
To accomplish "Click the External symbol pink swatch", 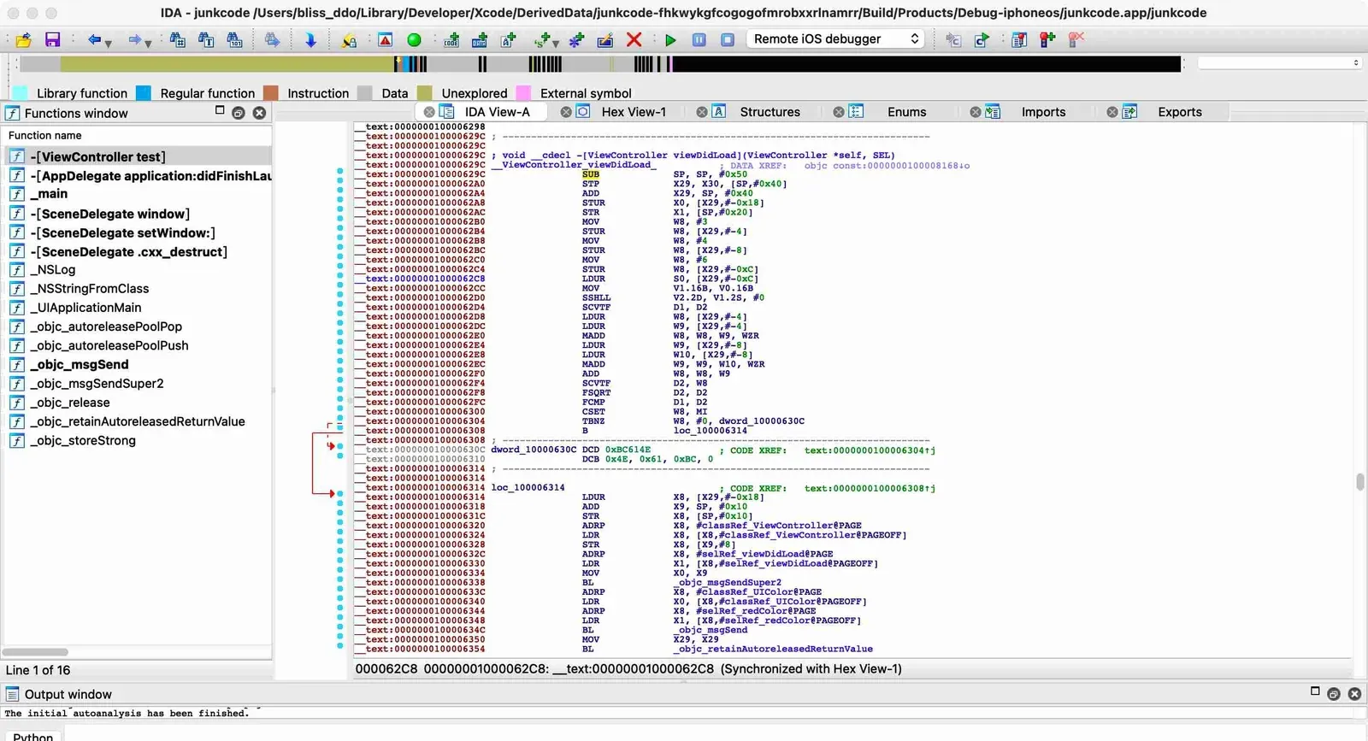I will pos(523,93).
